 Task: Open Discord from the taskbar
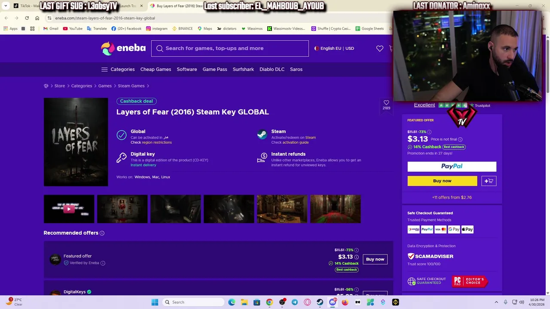click(x=332, y=302)
